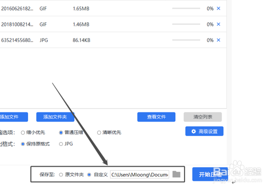The width and height of the screenshot is (278, 190).
Task: Click the JPG type cell in file list
Action: coord(44,41)
